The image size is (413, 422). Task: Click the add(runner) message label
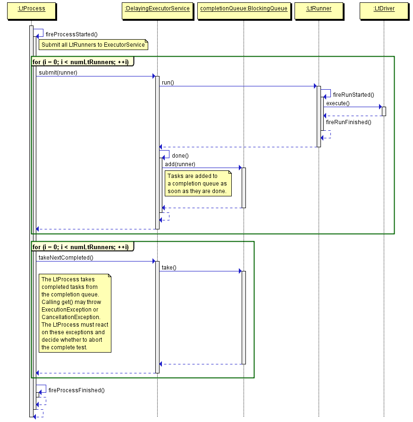point(180,164)
